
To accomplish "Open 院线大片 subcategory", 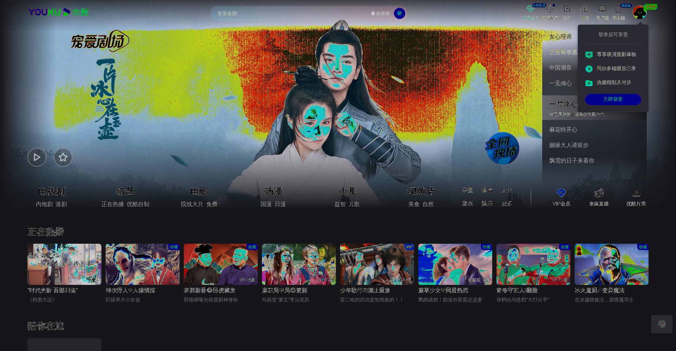I will [x=192, y=204].
